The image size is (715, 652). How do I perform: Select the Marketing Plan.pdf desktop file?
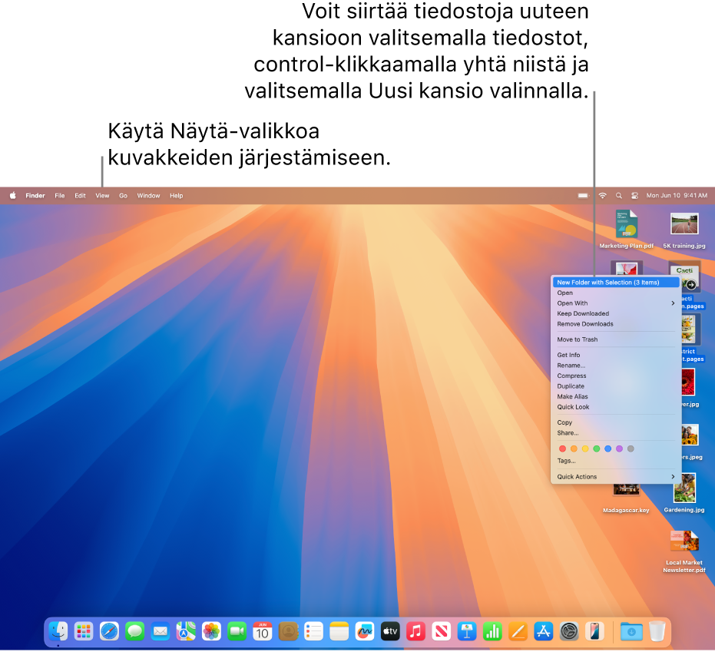pos(626,230)
